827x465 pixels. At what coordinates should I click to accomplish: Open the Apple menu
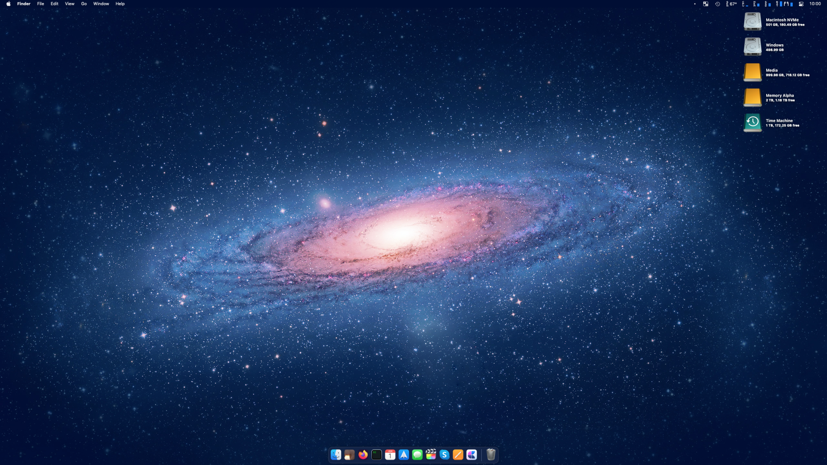pos(8,4)
